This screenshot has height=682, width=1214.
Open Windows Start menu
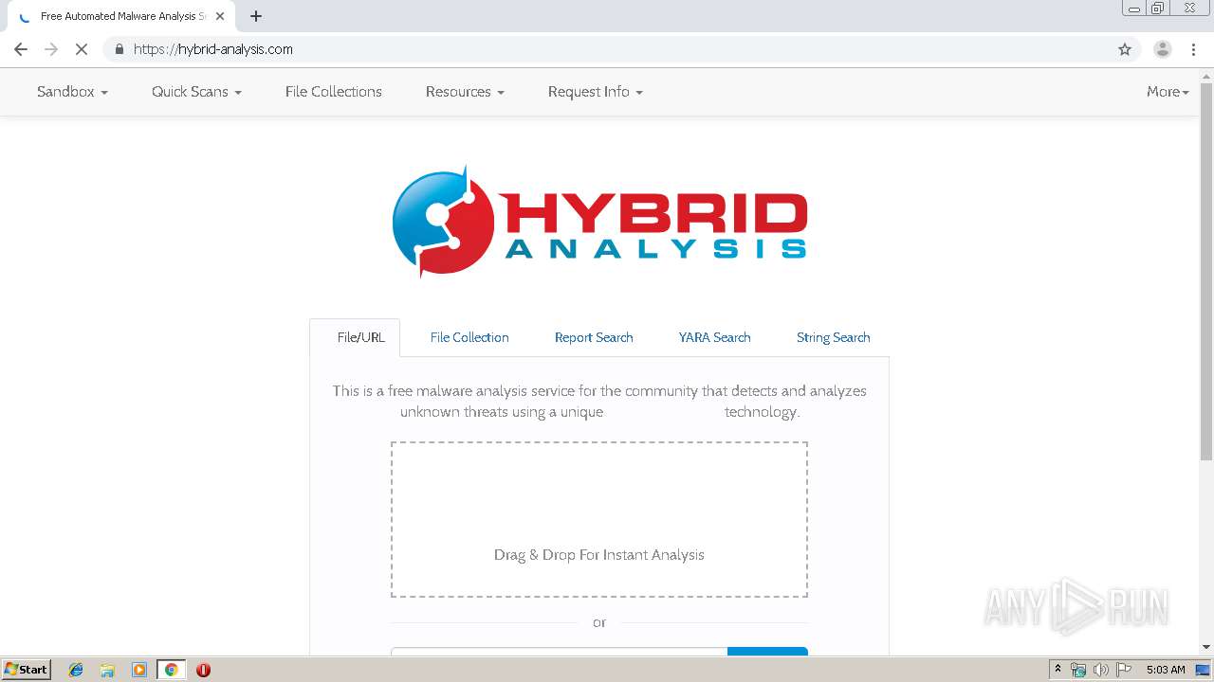pyautogui.click(x=27, y=669)
